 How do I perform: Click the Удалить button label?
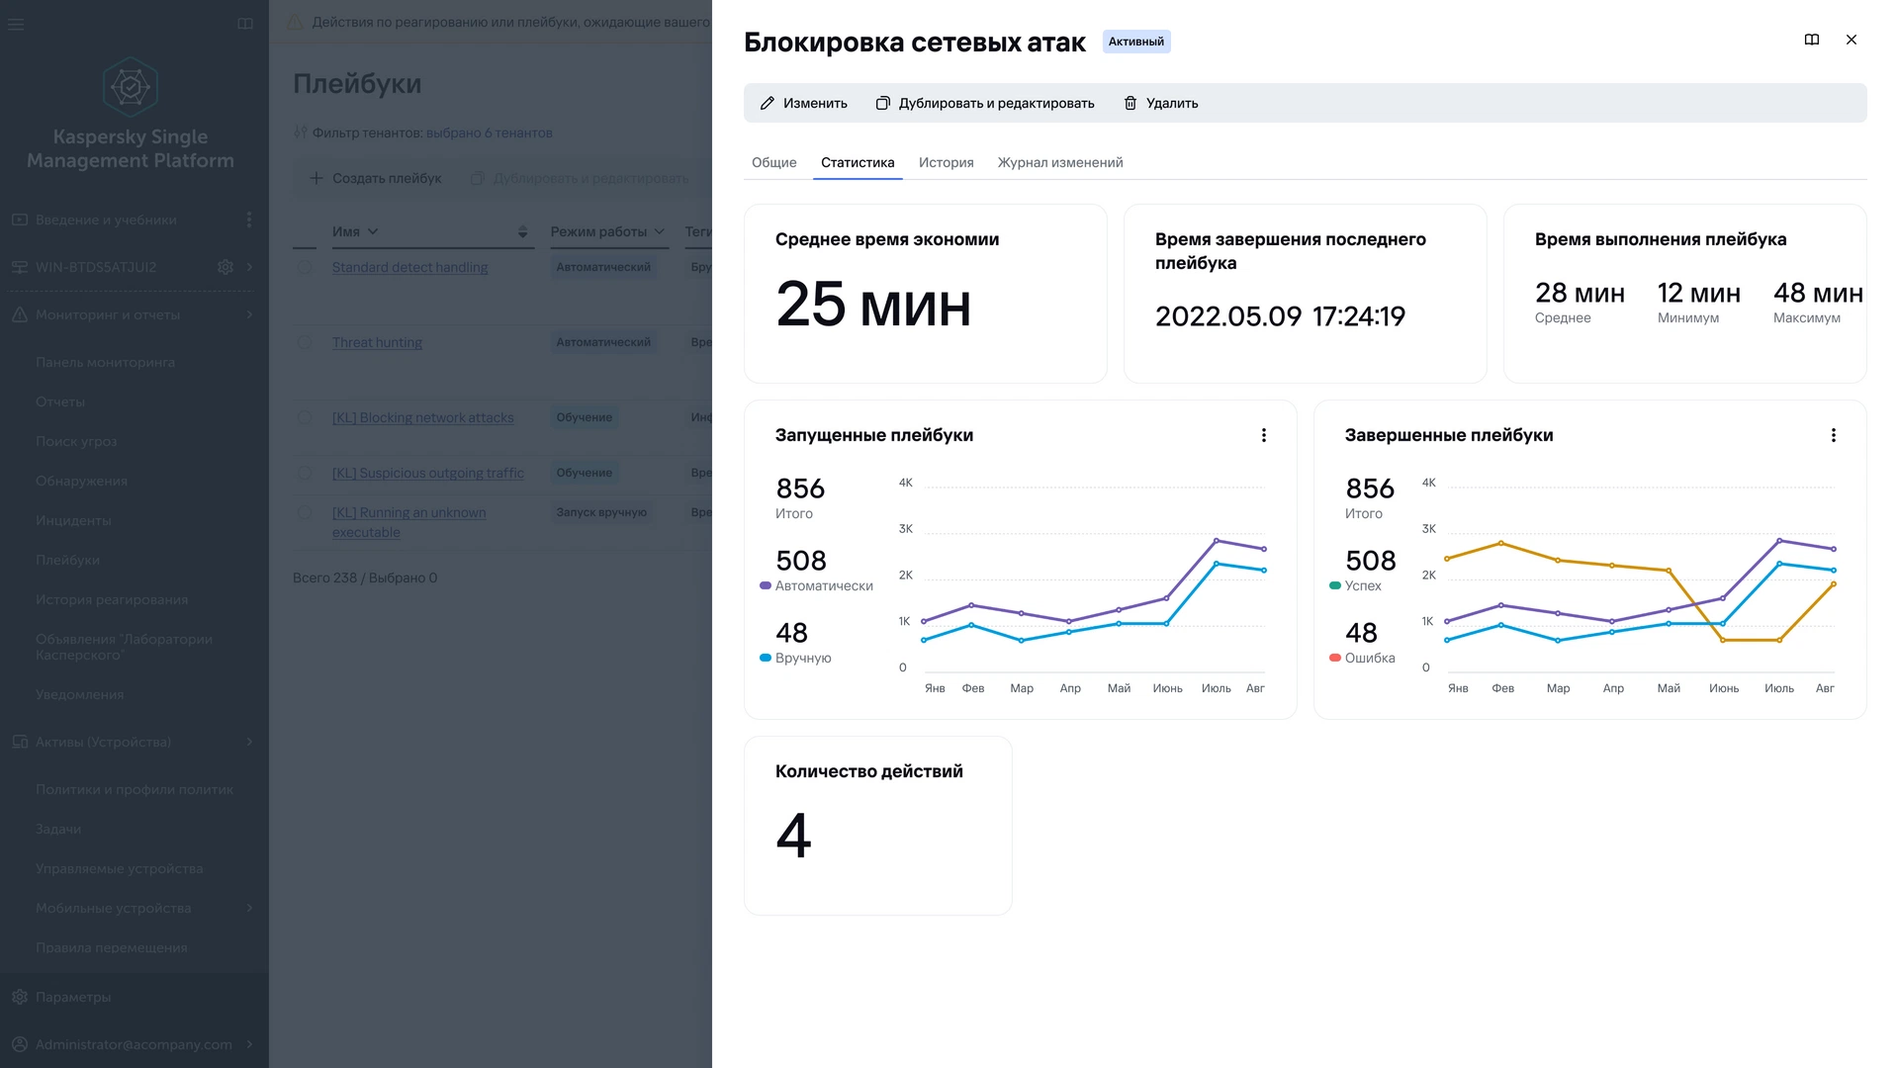pyautogui.click(x=1172, y=103)
